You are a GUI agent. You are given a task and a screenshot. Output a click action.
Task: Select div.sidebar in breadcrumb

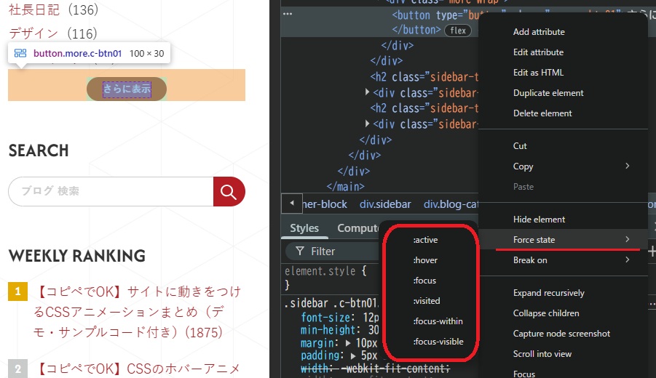(385, 204)
